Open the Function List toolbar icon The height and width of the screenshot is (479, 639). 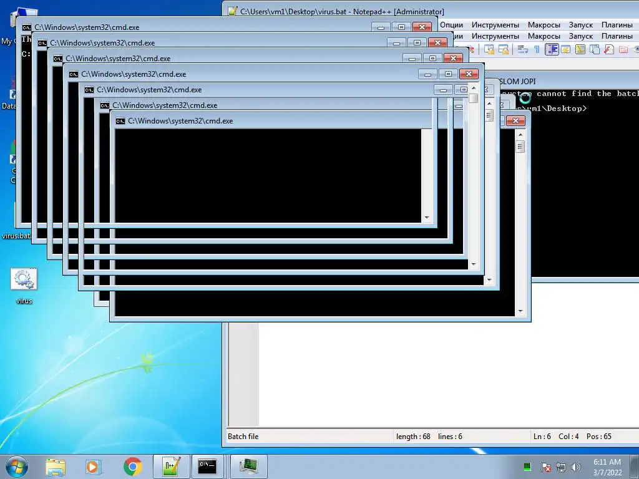click(609, 50)
